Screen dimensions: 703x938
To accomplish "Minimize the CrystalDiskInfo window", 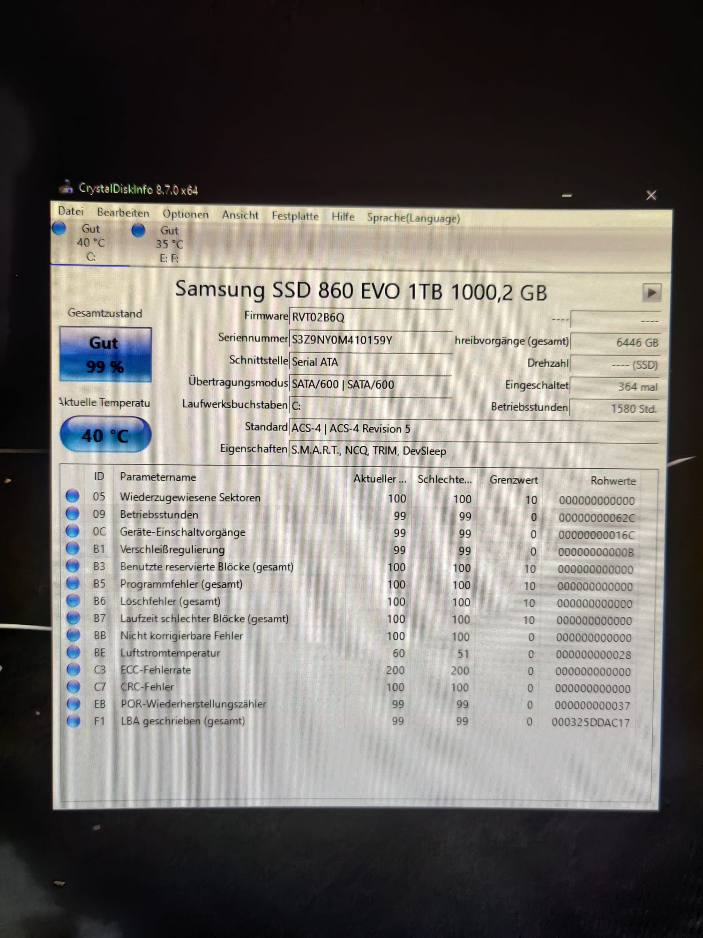I will pos(567,195).
